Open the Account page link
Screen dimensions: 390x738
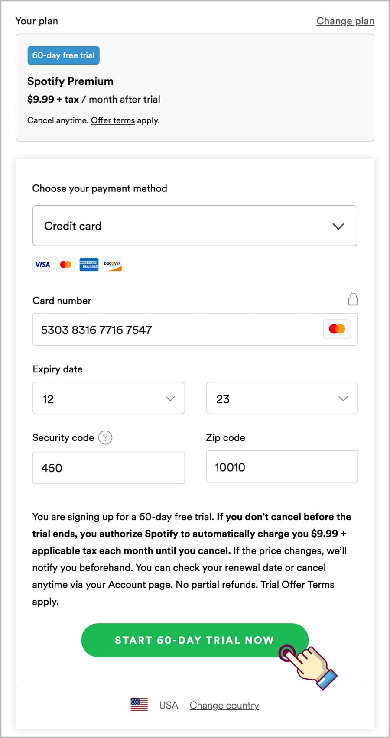click(139, 585)
